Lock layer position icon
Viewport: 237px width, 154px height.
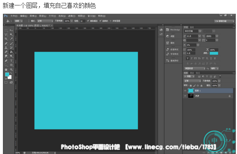click(198, 85)
